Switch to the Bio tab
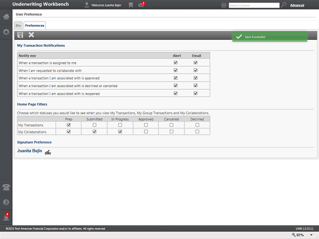Screen dimensions: 319x239 click(x=18, y=25)
